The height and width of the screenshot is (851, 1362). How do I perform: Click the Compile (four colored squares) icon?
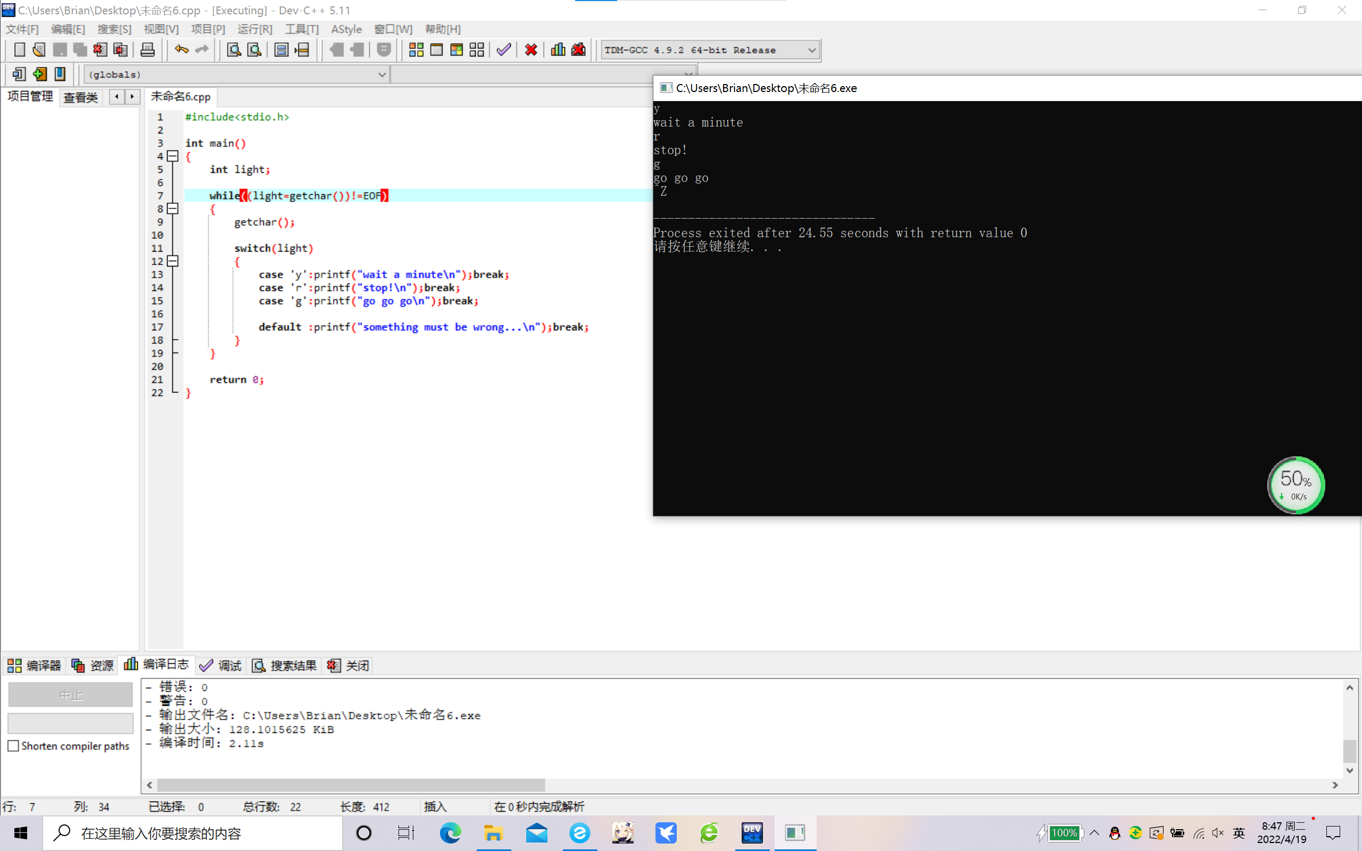pyautogui.click(x=416, y=50)
